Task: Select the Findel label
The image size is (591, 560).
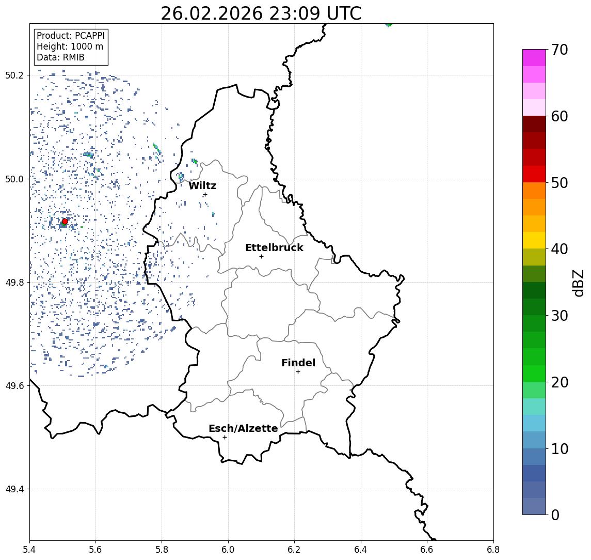Action: click(298, 363)
